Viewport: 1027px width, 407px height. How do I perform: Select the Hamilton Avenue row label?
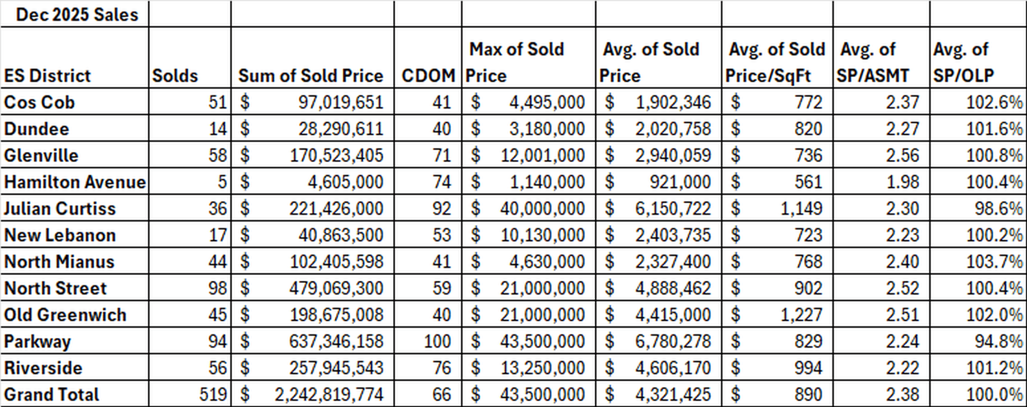[x=75, y=182]
